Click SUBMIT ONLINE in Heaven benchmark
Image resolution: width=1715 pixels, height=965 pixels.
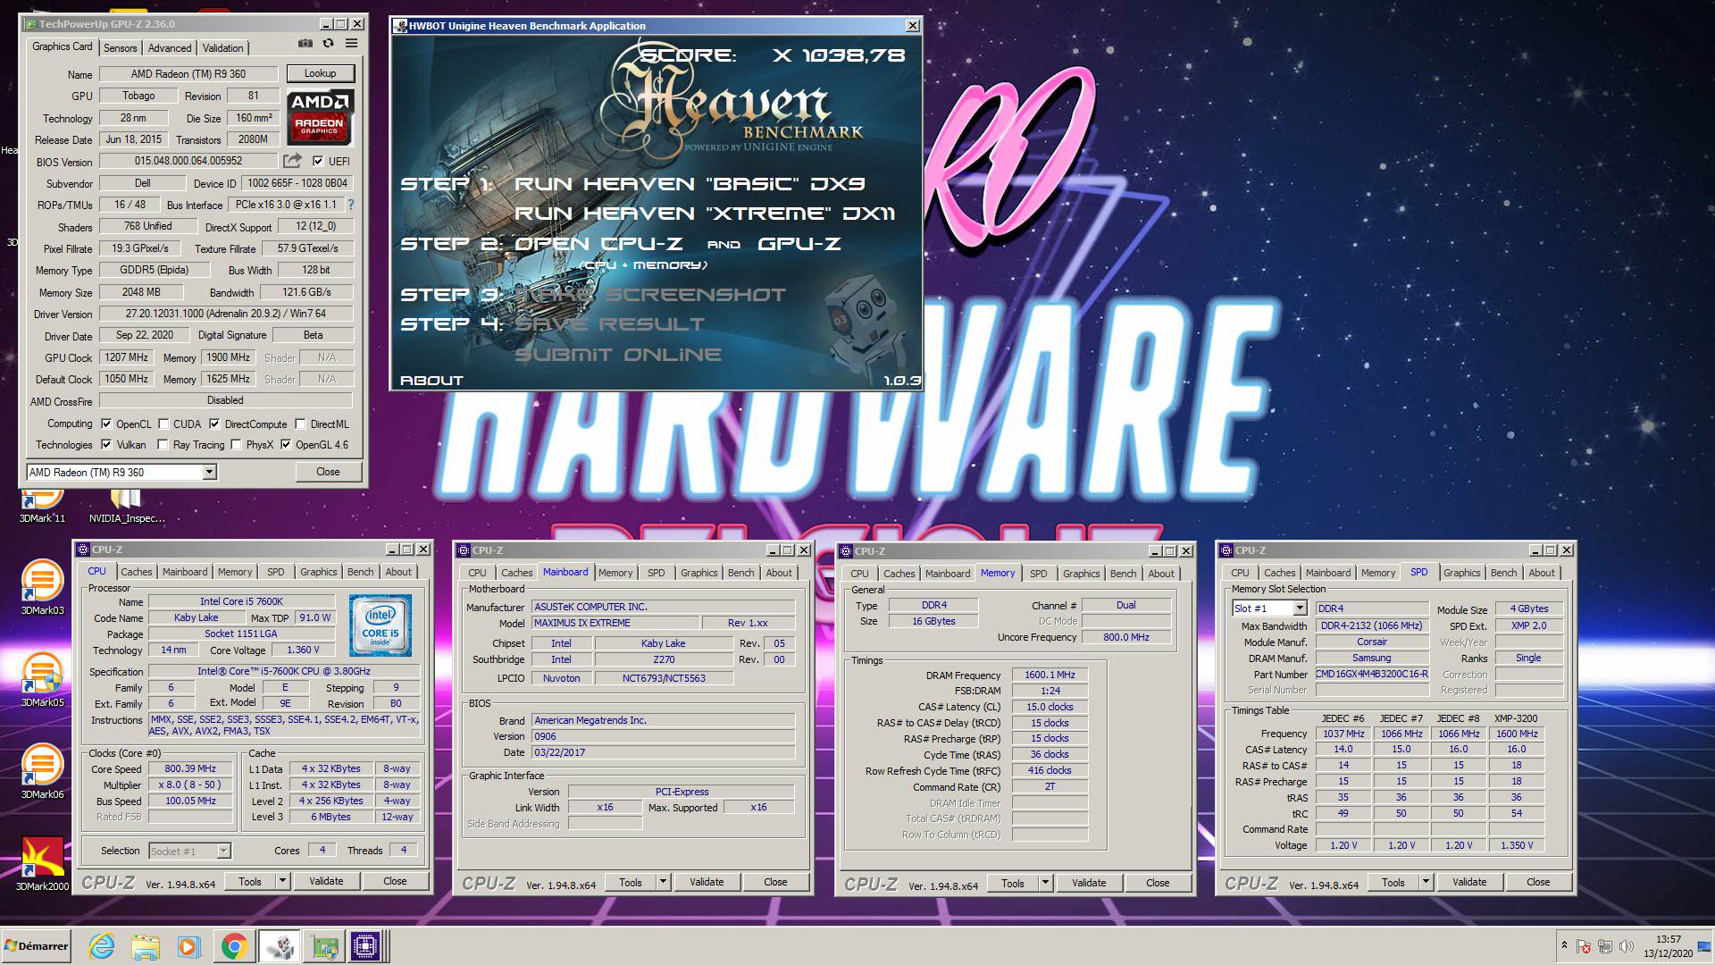point(618,355)
